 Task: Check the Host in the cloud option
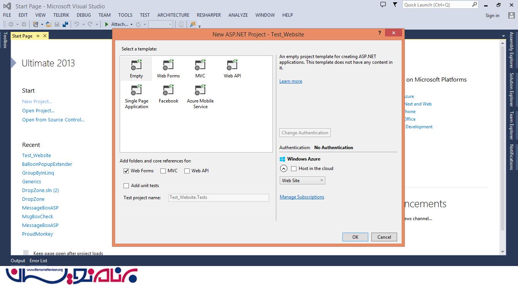pos(294,168)
